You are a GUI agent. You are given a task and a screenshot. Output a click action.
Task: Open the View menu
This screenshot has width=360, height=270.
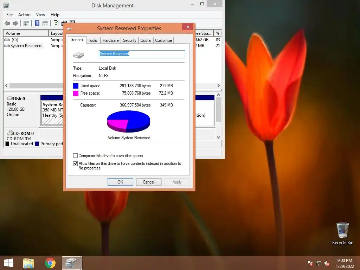40,15
